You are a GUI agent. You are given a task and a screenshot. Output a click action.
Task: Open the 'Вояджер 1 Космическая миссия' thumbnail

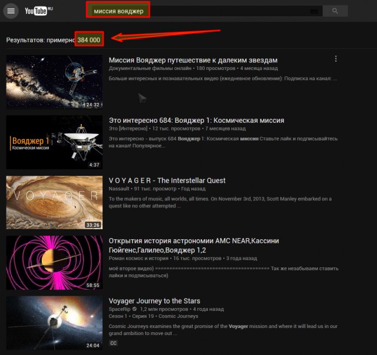click(x=54, y=142)
